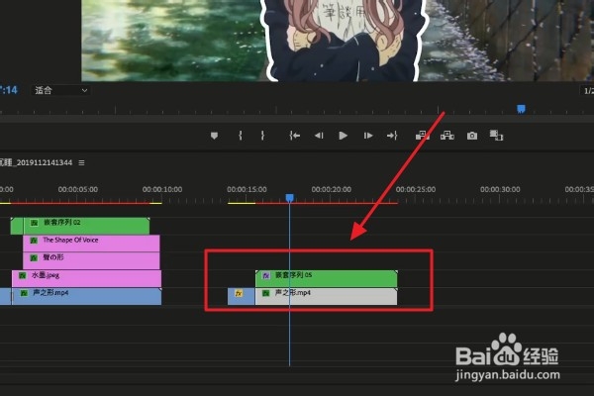Screen dimensions: 594x396
Task: Step forward one frame
Action: (368, 136)
